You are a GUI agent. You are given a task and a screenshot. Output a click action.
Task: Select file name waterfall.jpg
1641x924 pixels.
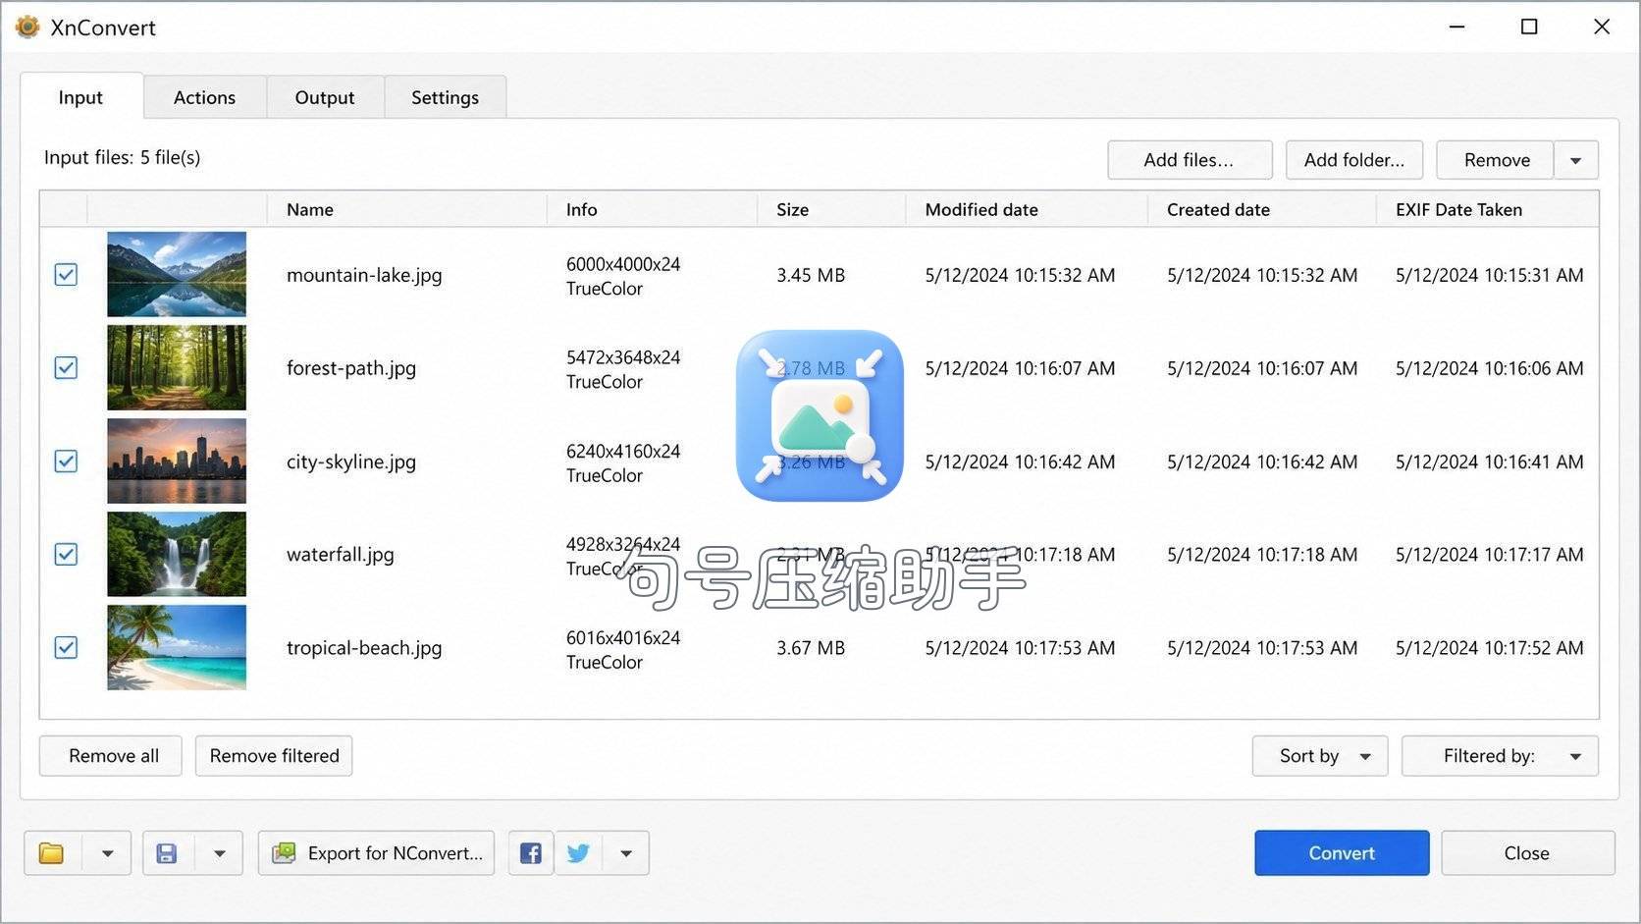click(x=341, y=555)
